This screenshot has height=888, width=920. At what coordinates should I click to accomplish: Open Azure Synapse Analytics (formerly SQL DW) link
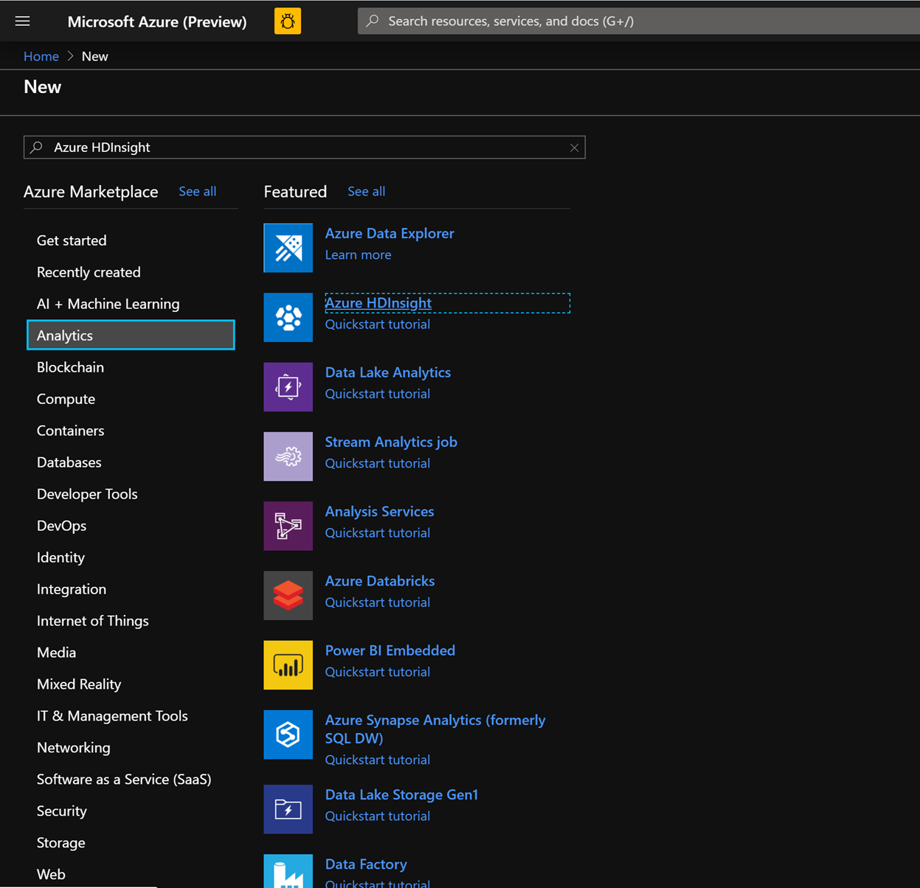(435, 729)
